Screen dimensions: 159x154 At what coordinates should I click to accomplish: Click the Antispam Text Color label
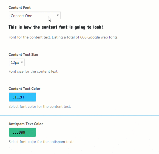[x=26, y=124]
